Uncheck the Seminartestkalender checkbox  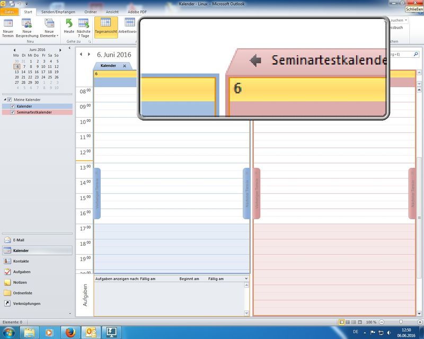coord(13,112)
